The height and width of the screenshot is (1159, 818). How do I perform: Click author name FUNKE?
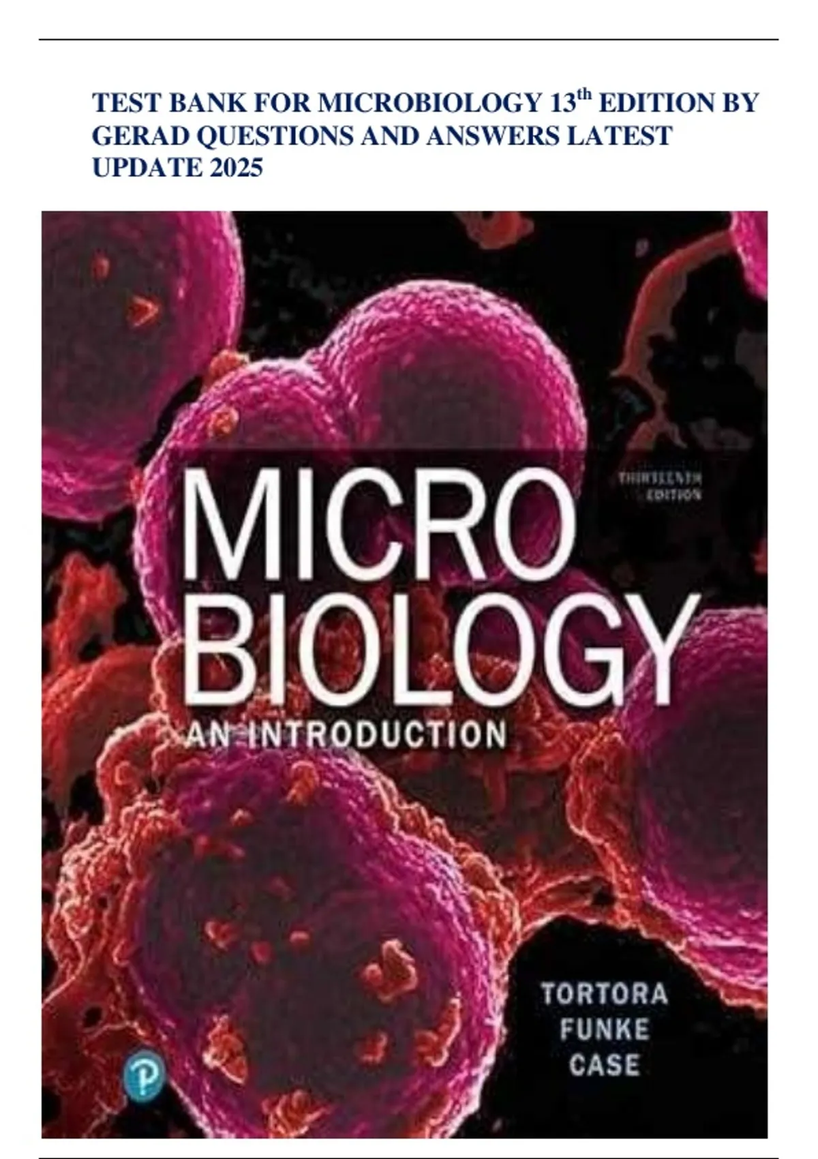click(x=604, y=1029)
